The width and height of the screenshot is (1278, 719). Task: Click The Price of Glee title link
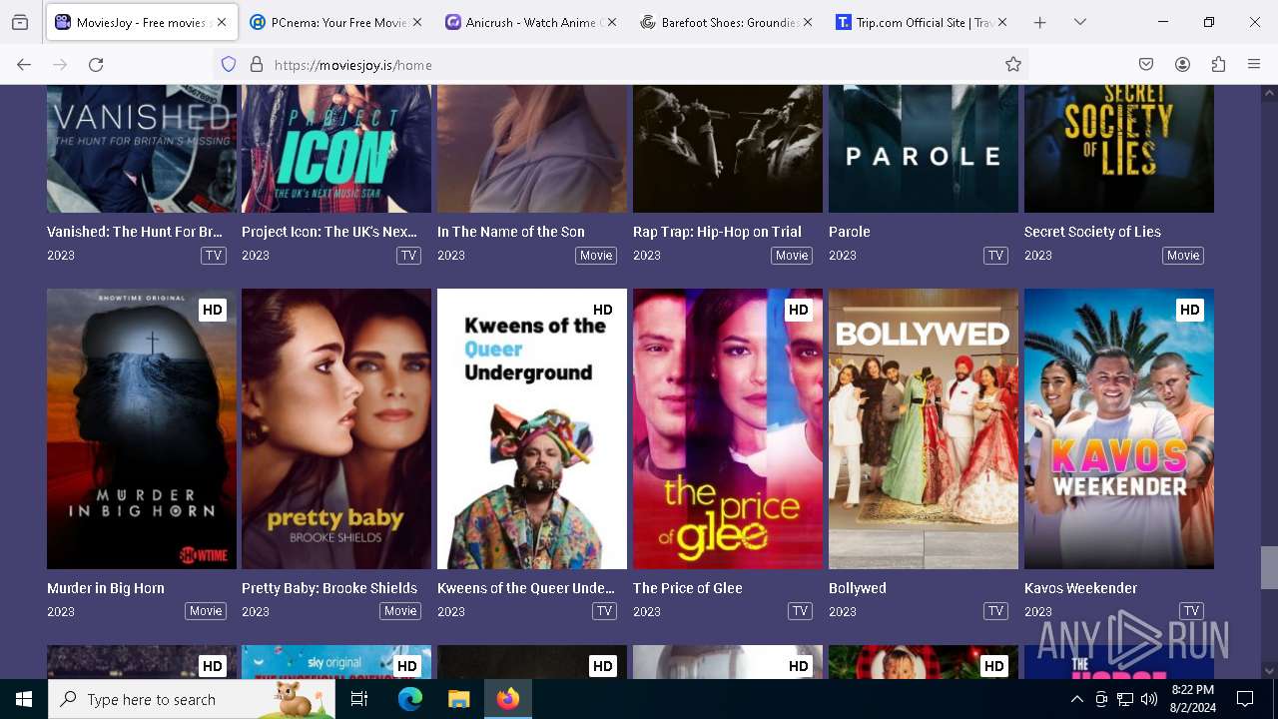coord(688,588)
